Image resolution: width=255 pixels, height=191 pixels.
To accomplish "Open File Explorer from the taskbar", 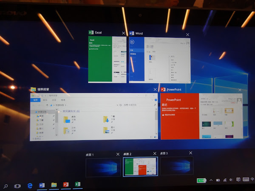I will [x=54, y=185].
